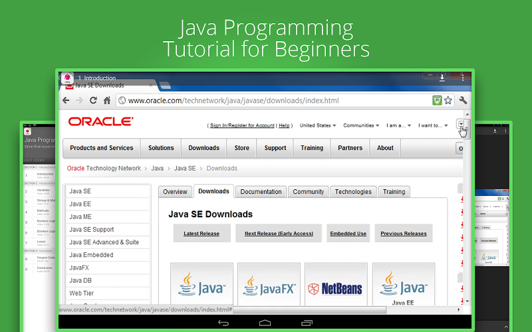Reload the Oracle page

click(x=93, y=100)
